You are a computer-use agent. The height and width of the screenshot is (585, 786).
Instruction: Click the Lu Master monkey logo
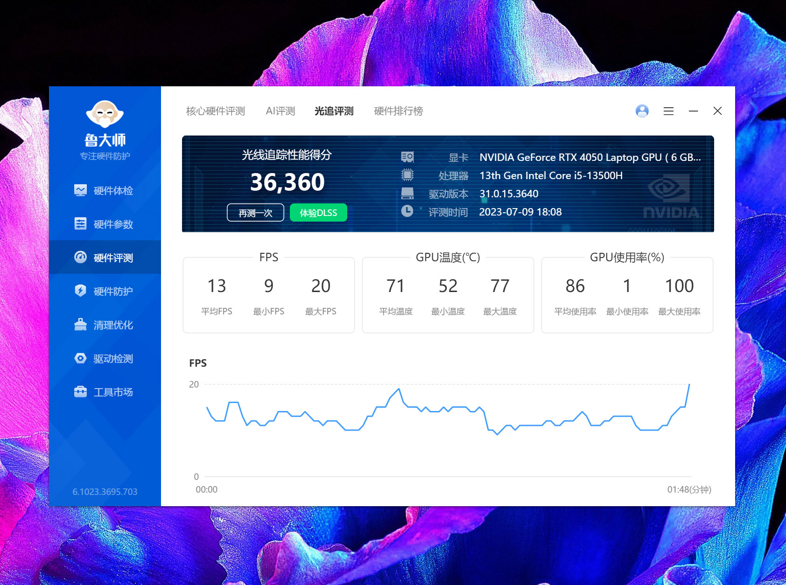click(105, 114)
